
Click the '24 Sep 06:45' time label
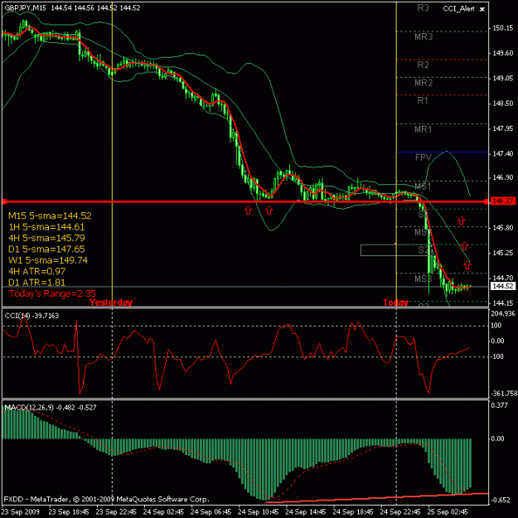211,512
